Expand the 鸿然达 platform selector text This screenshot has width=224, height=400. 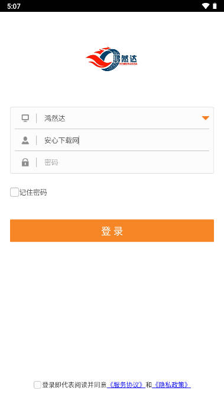55,119
